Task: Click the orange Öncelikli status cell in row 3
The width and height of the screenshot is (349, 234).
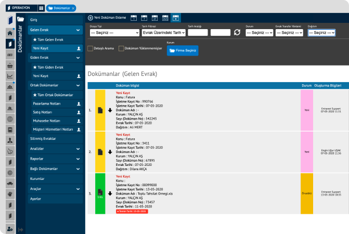Action: 307,193
